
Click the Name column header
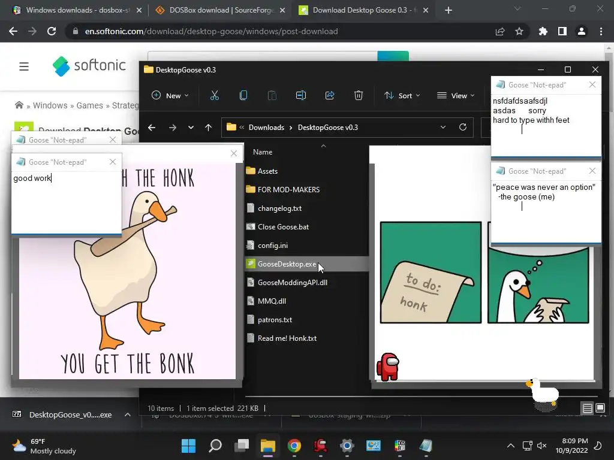[263, 152]
